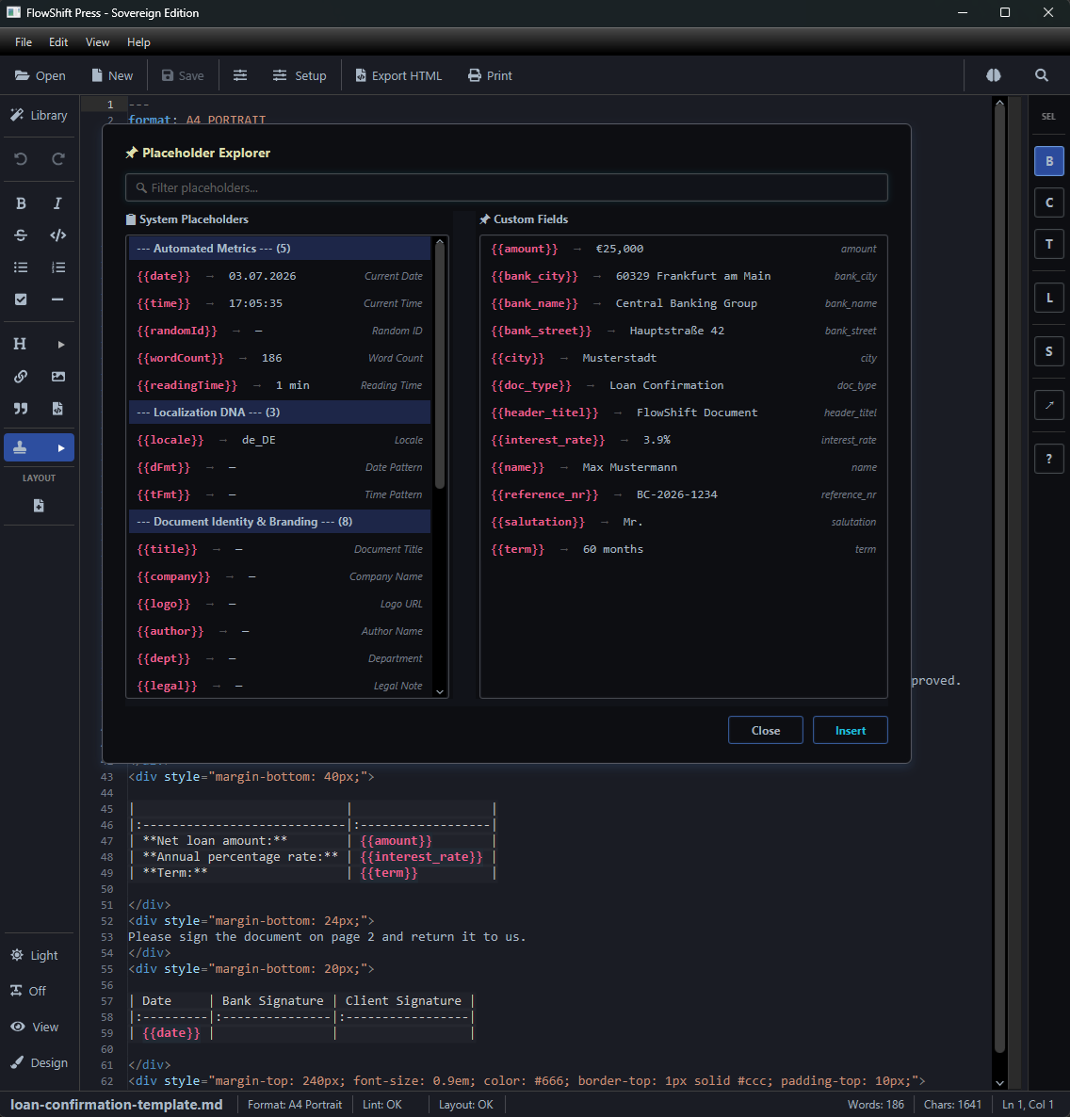Select the {{amount}} custom field
This screenshot has width=1070, height=1117.
(683, 249)
